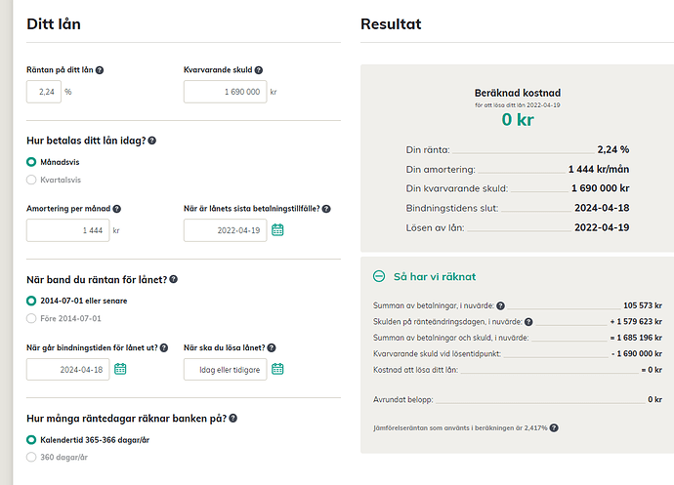Image resolution: width=674 pixels, height=485 pixels.
Task: Collapse the Så har vi räknat section
Action: click(379, 276)
